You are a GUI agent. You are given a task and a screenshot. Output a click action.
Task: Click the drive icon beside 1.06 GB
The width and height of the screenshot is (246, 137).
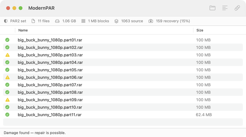(57, 21)
